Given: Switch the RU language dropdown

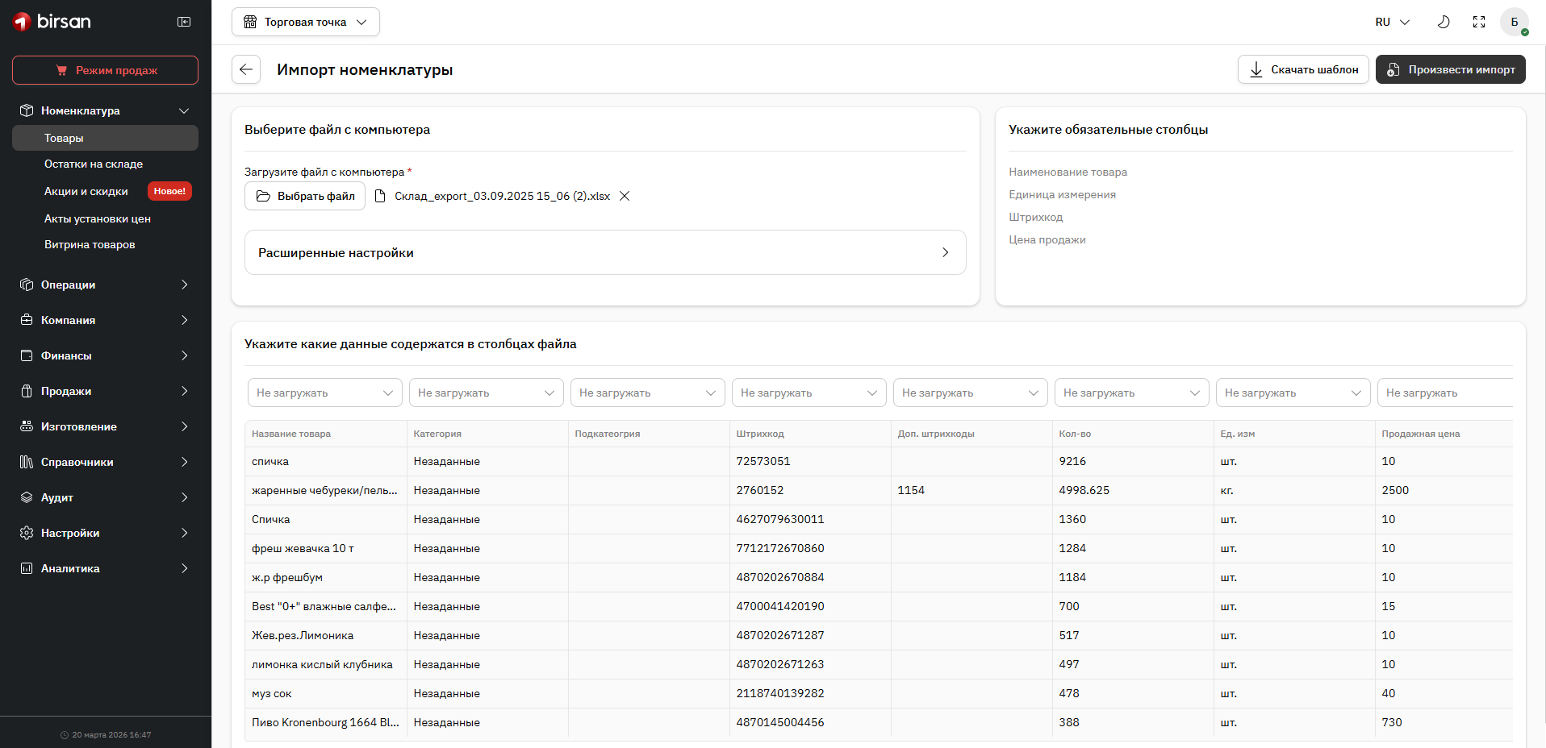Looking at the screenshot, I should (1392, 22).
